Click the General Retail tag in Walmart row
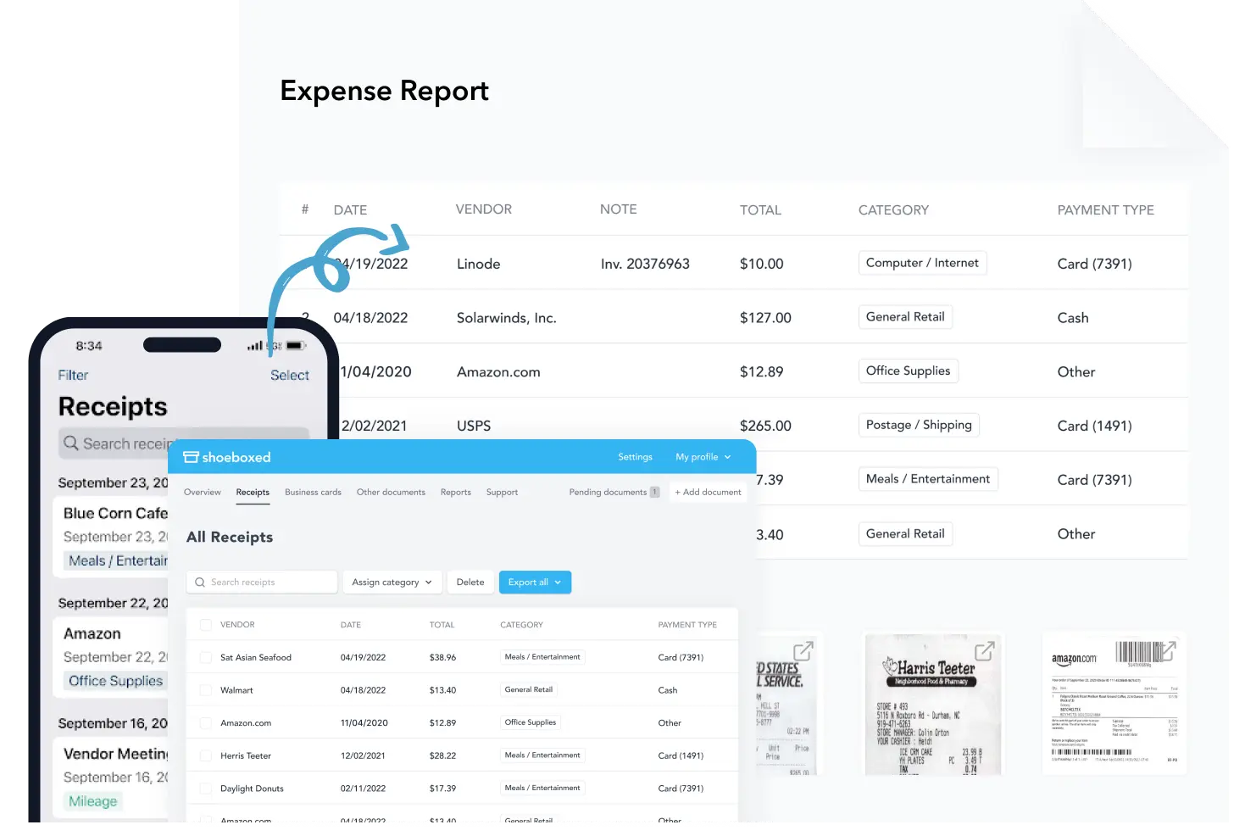Viewport: 1256px width, 836px height. (x=529, y=690)
